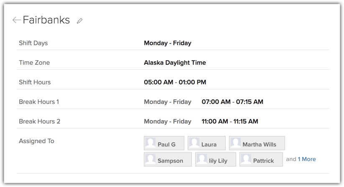Click the 07:00 AM - 07:15 AM break time
Viewport: 344px width, 187px height.
pyautogui.click(x=232, y=102)
